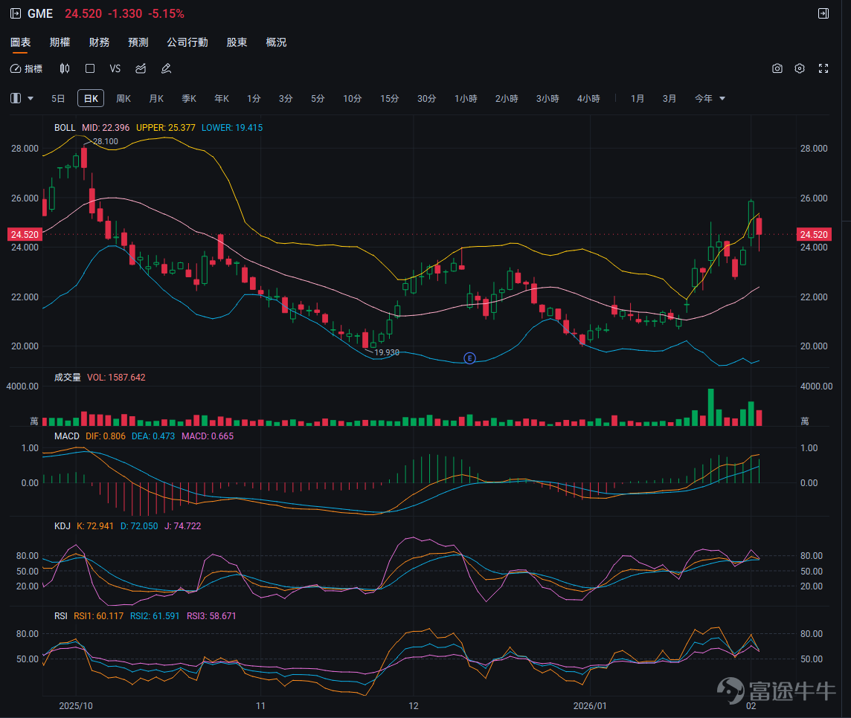Select the 10分 interval
Viewport: 851px width, 718px height.
353,99
